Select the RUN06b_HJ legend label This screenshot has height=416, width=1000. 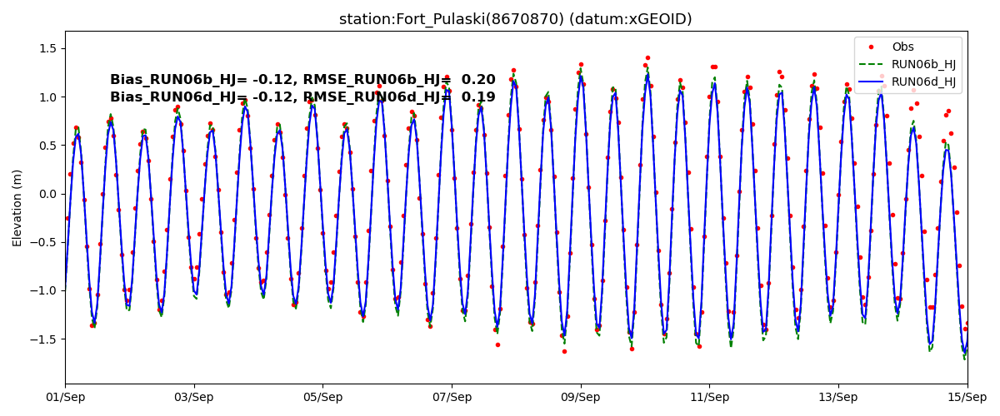click(923, 65)
